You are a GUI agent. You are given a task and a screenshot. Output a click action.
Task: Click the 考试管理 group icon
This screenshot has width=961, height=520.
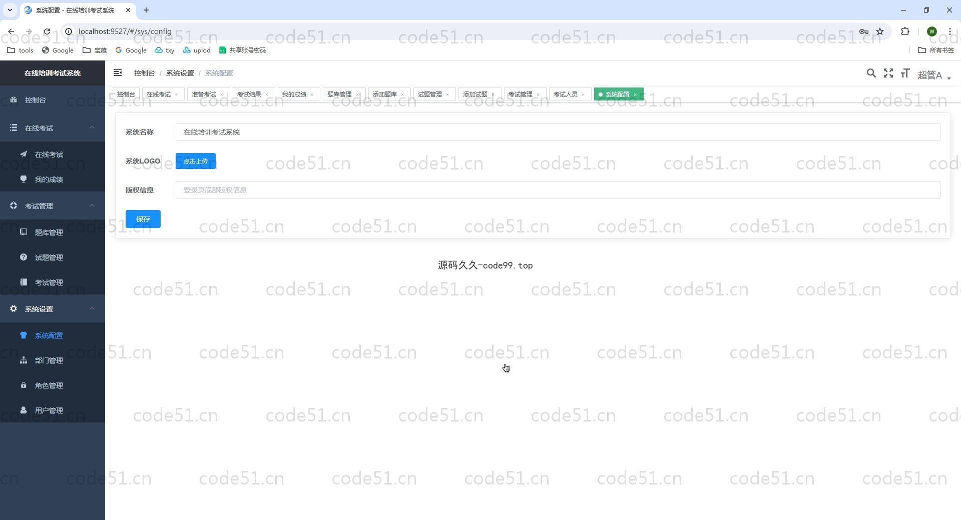pyautogui.click(x=14, y=205)
